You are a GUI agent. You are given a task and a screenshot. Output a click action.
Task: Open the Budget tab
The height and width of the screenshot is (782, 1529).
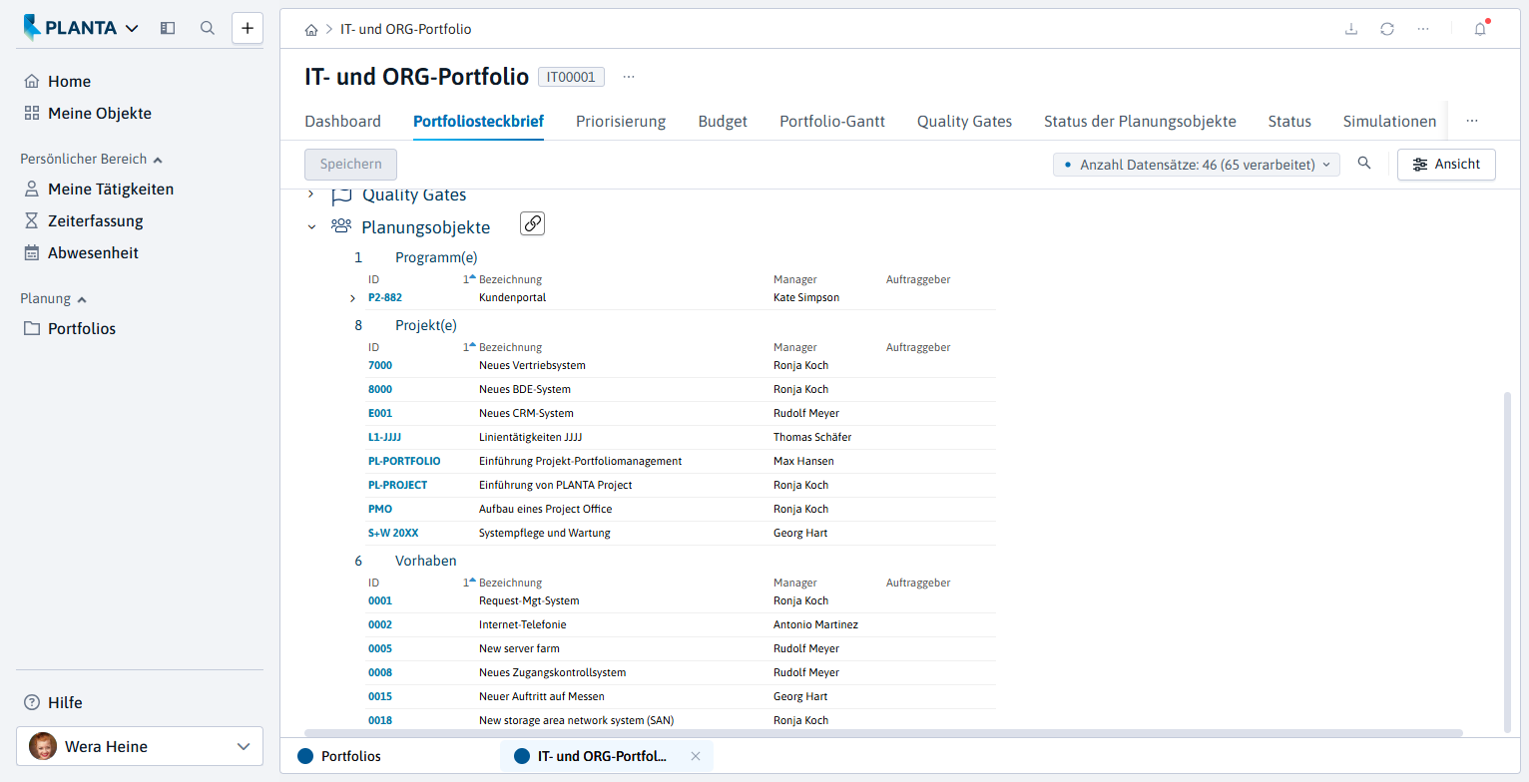(x=723, y=122)
